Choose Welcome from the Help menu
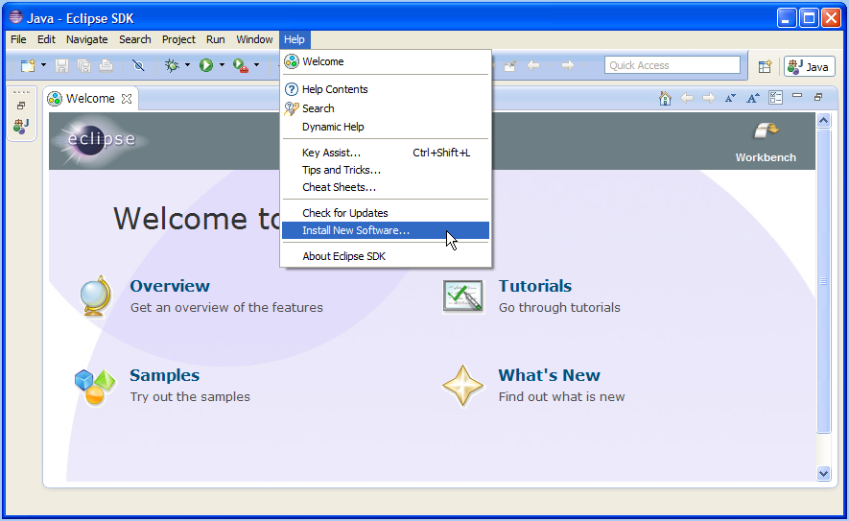Viewport: 849px width, 521px height. [x=386, y=61]
